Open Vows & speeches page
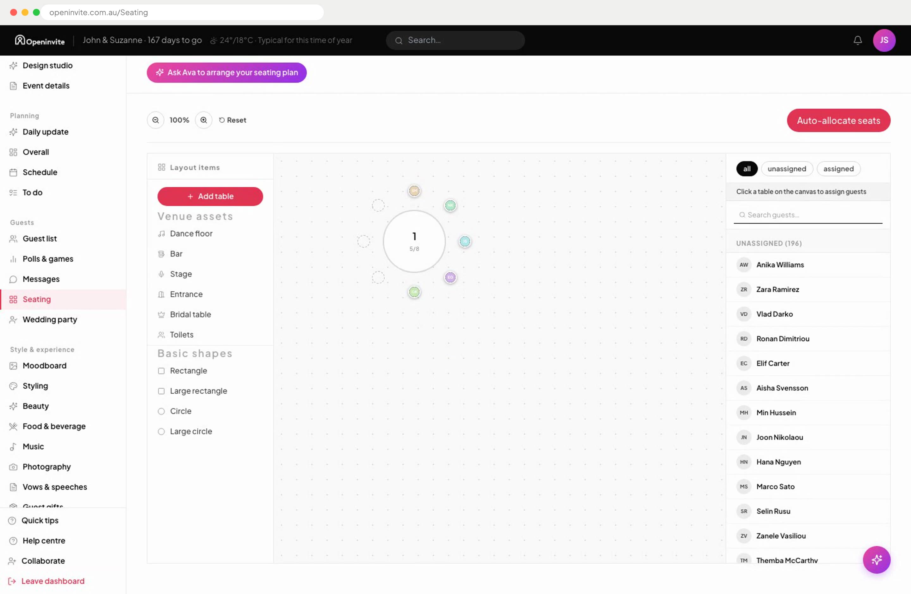 tap(63, 487)
